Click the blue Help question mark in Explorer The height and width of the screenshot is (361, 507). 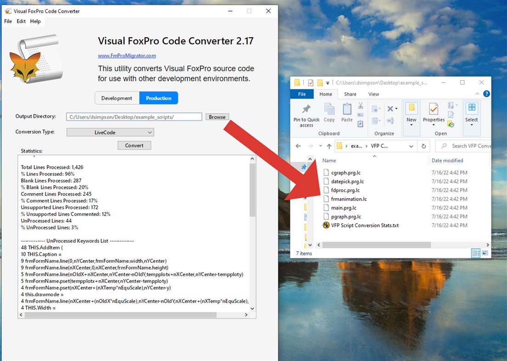coord(486,94)
